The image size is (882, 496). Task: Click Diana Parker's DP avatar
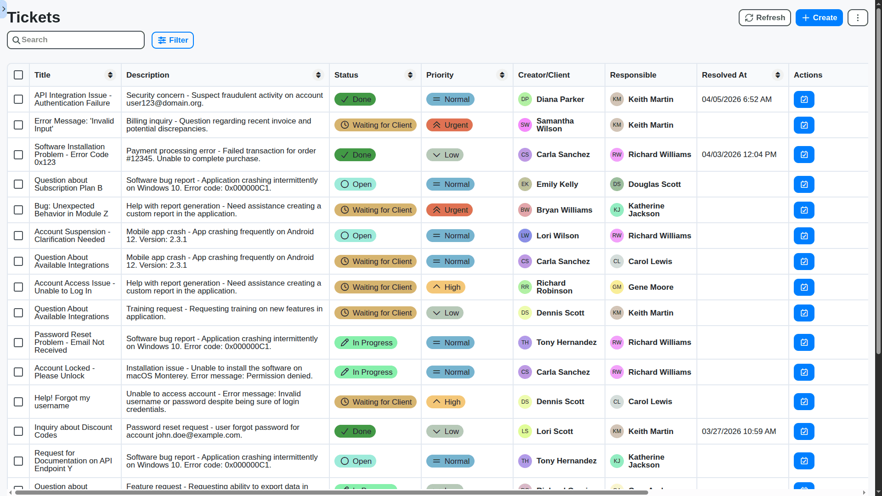coord(525,99)
